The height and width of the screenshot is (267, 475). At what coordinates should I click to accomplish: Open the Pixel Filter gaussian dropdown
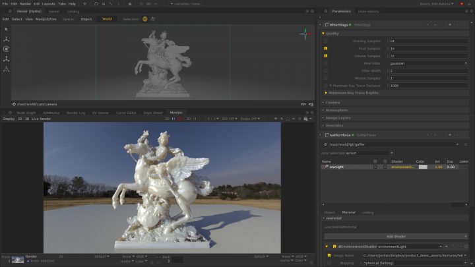tap(428, 63)
